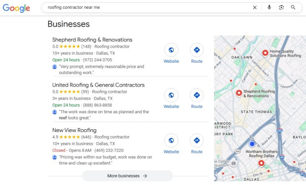Select Wortham Brothers Roofing Dallas map pin
This screenshot has width=306, height=185.
(x=261, y=164)
